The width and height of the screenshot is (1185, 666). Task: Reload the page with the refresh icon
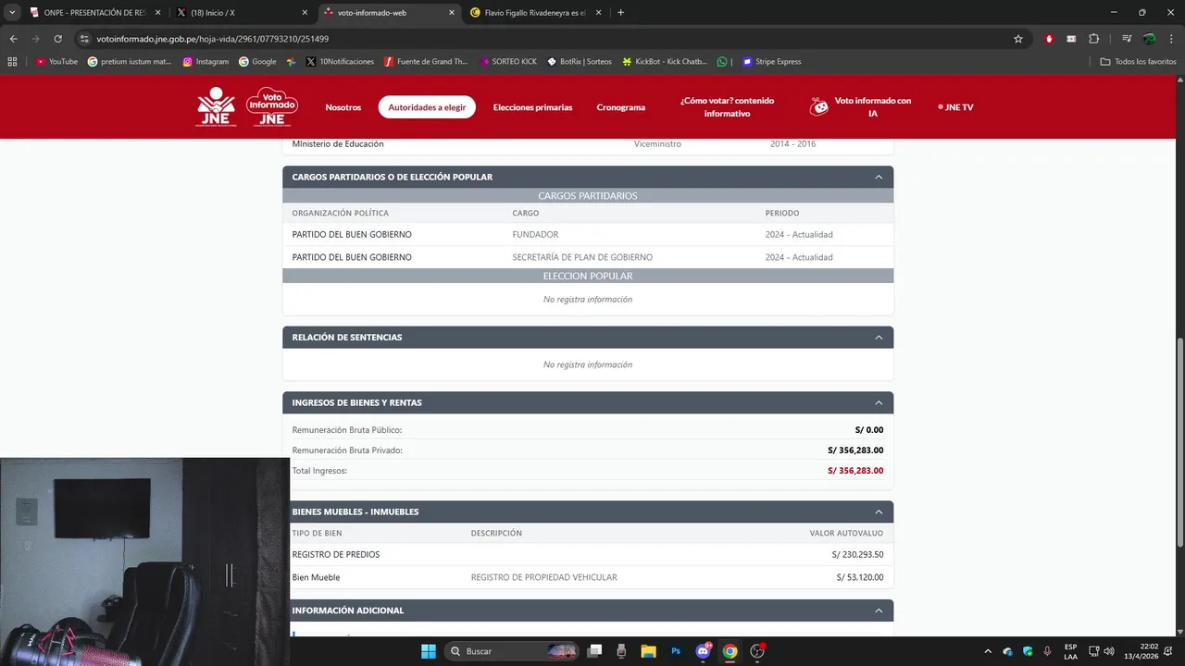[x=57, y=39]
